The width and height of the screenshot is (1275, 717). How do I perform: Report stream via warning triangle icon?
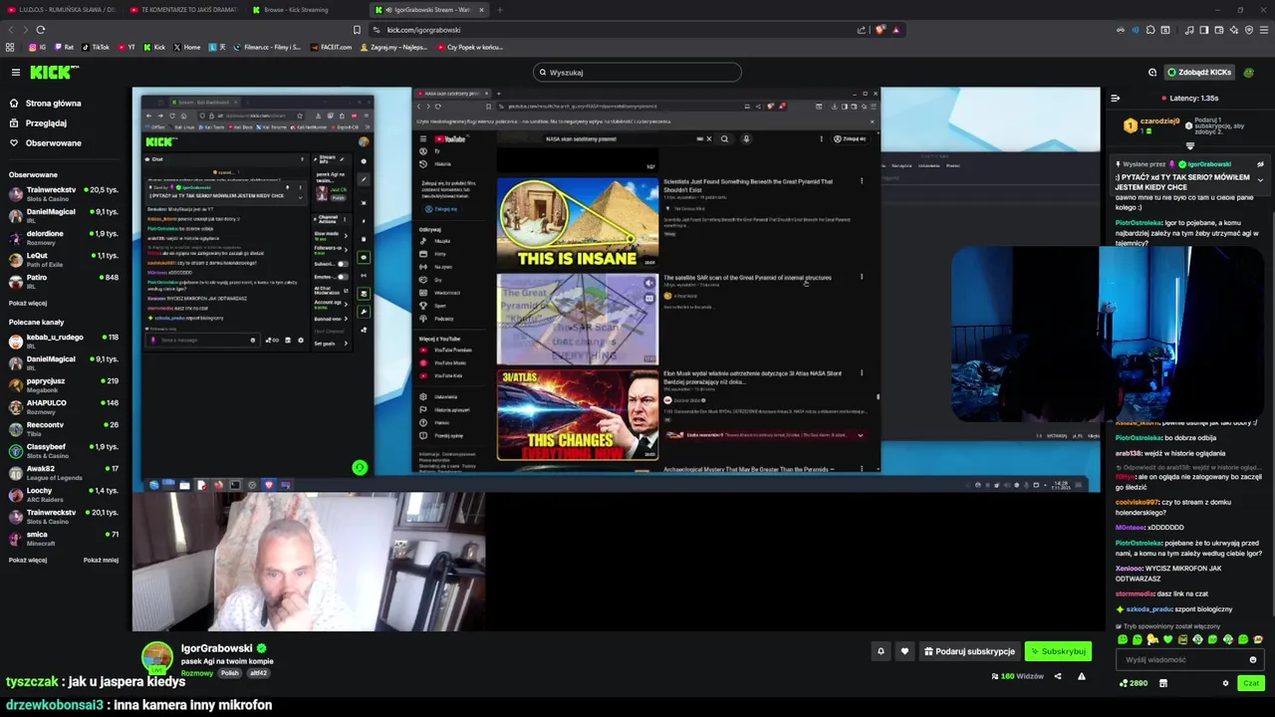(x=1082, y=676)
